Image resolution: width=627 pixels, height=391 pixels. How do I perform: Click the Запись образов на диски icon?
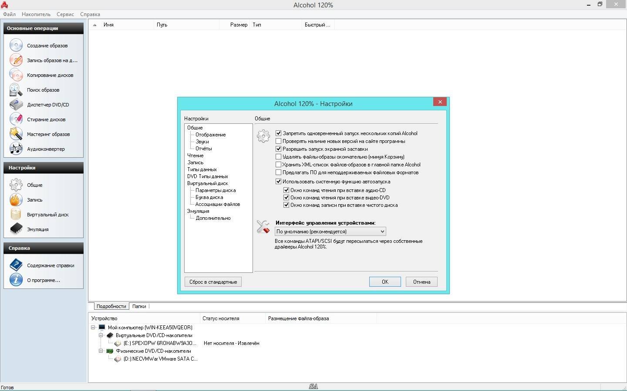point(16,60)
